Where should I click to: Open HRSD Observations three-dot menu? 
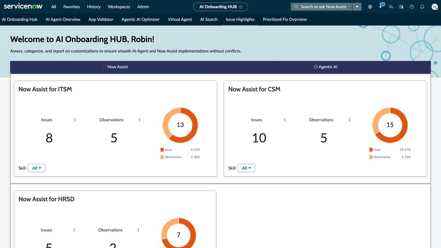138,230
